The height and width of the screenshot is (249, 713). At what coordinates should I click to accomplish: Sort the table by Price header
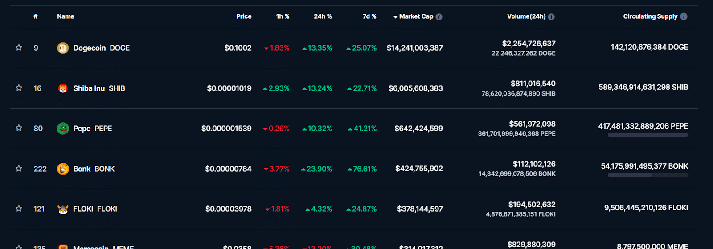pyautogui.click(x=244, y=16)
